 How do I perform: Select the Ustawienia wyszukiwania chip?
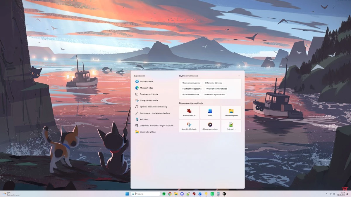coord(214,95)
